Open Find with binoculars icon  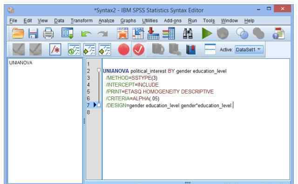coord(188,34)
